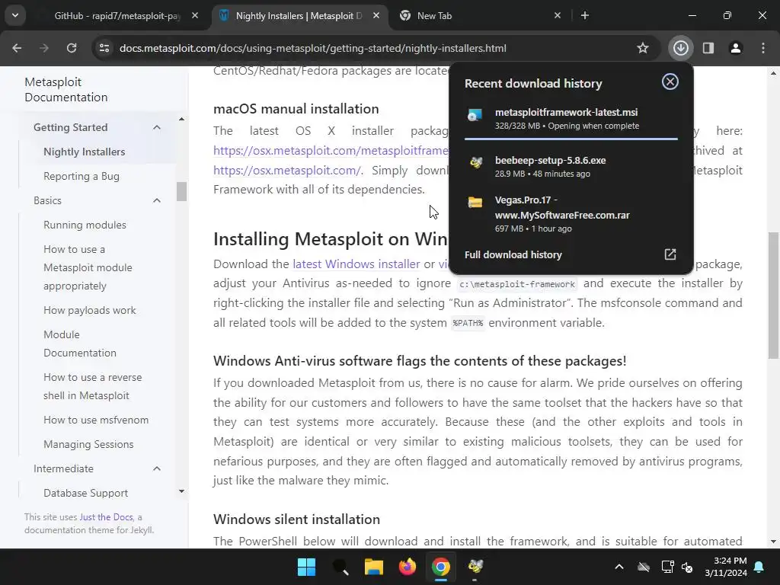Screen dimensions: 780x585
Task: Open metasploitframework-latest.msi download entry
Action: (571, 119)
